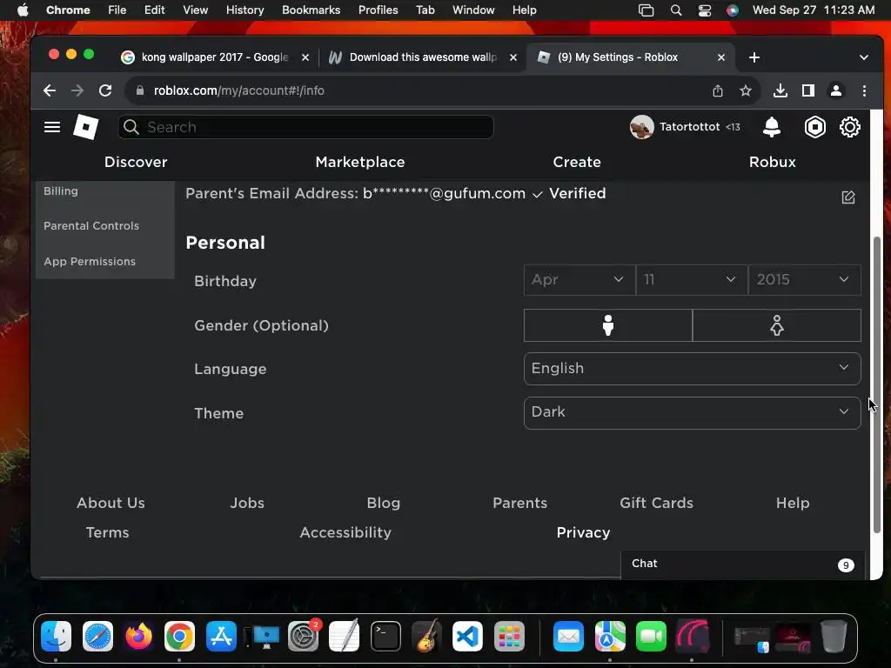891x668 pixels.
Task: Edit the parent's email address
Action: coord(847,197)
